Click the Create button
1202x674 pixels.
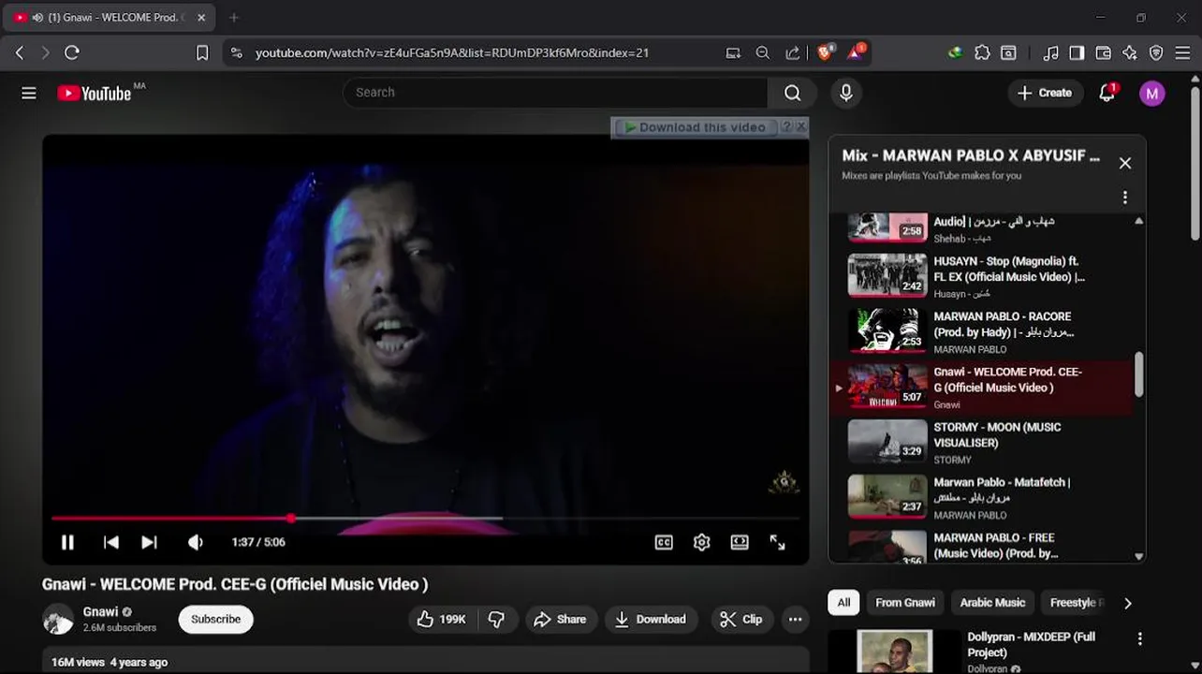pyautogui.click(x=1045, y=93)
